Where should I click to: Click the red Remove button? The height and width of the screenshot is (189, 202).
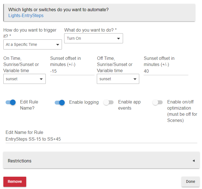[x=15, y=182]
